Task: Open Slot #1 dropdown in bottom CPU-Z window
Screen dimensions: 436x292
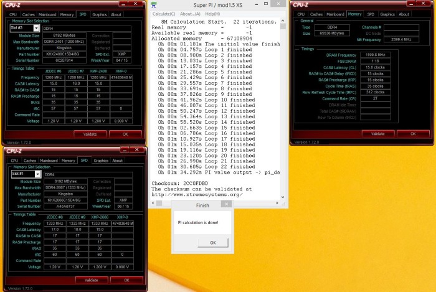Action: [38, 174]
